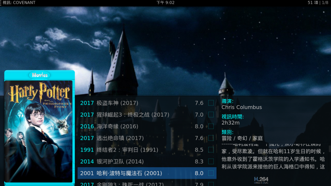Select movie 逃出绝命镇 (2017)
Screen dimensions: 331x186
point(147,138)
